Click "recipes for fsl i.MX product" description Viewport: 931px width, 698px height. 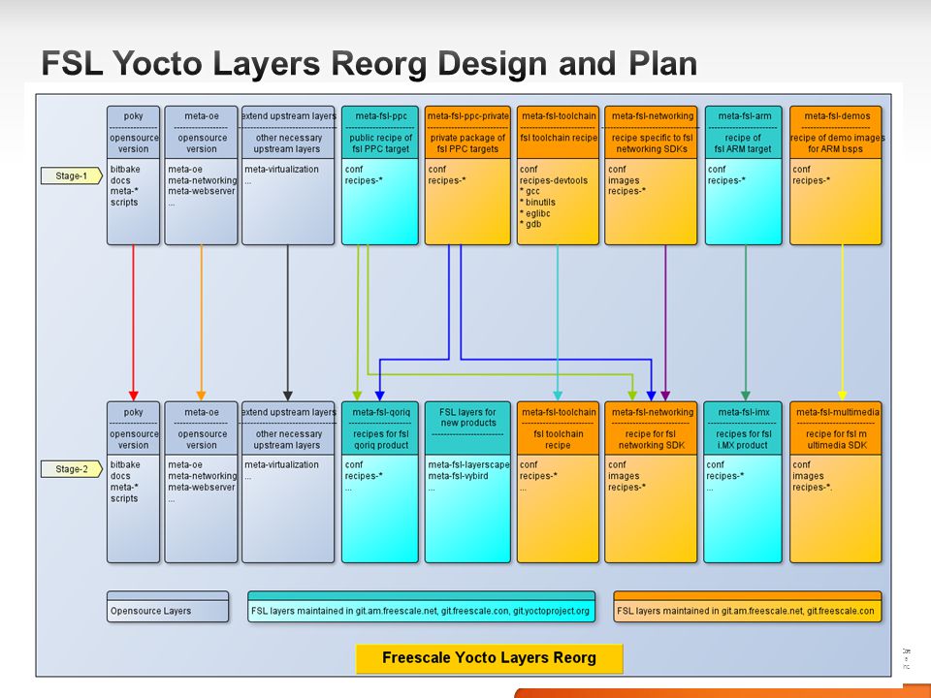[744, 439]
